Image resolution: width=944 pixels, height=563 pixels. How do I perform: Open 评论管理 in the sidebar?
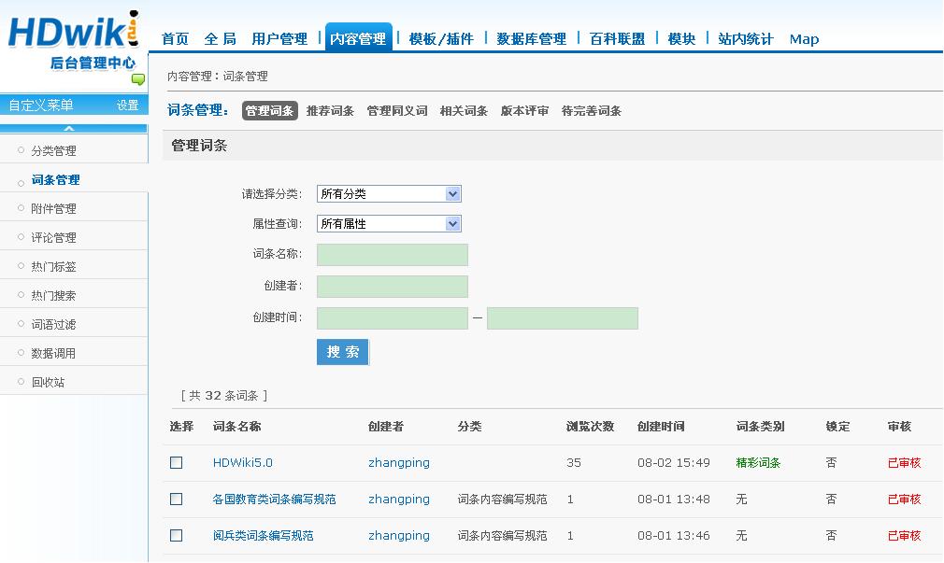pos(53,237)
